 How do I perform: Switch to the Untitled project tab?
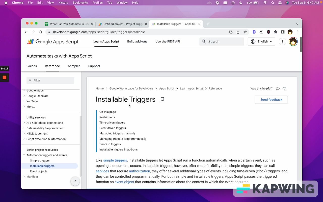(x=122, y=24)
